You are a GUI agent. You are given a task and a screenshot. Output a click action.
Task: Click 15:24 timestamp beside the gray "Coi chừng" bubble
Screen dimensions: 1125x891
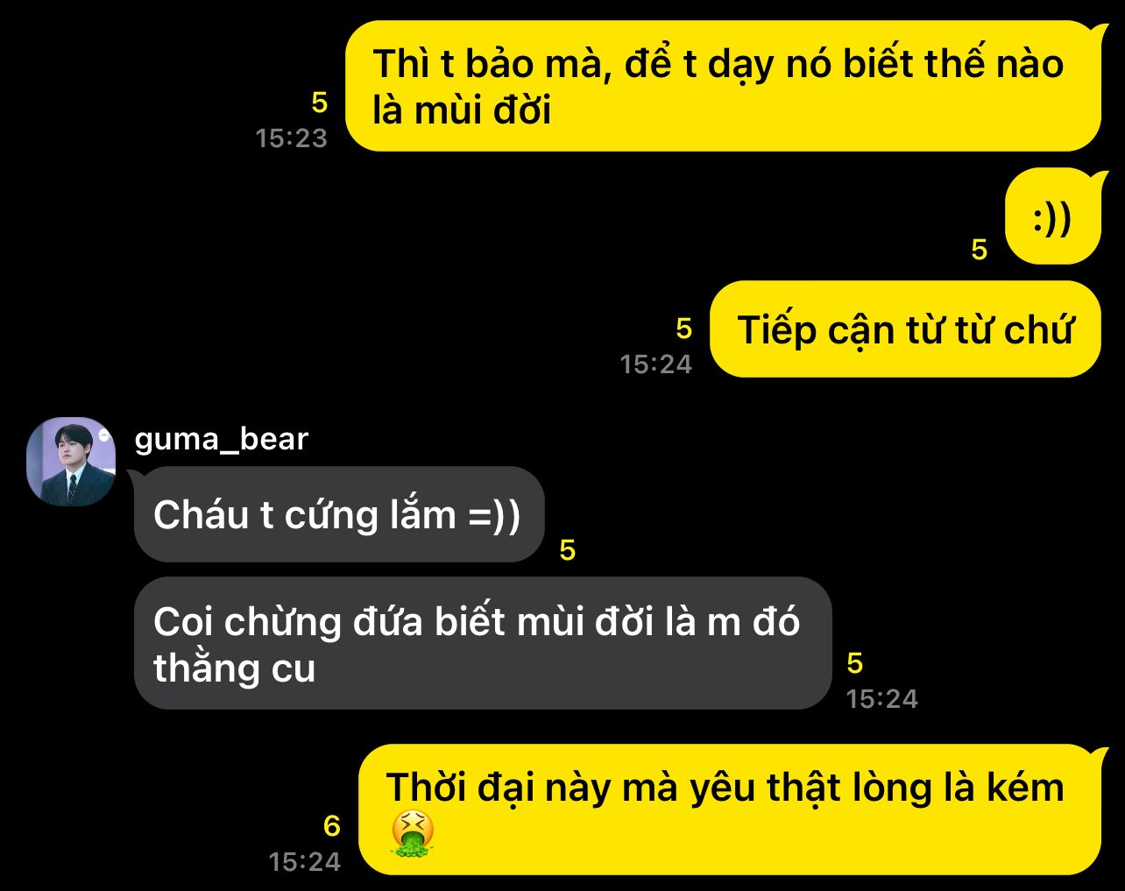pos(881,698)
